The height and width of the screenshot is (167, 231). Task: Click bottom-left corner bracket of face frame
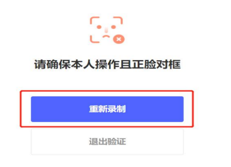click(x=94, y=39)
